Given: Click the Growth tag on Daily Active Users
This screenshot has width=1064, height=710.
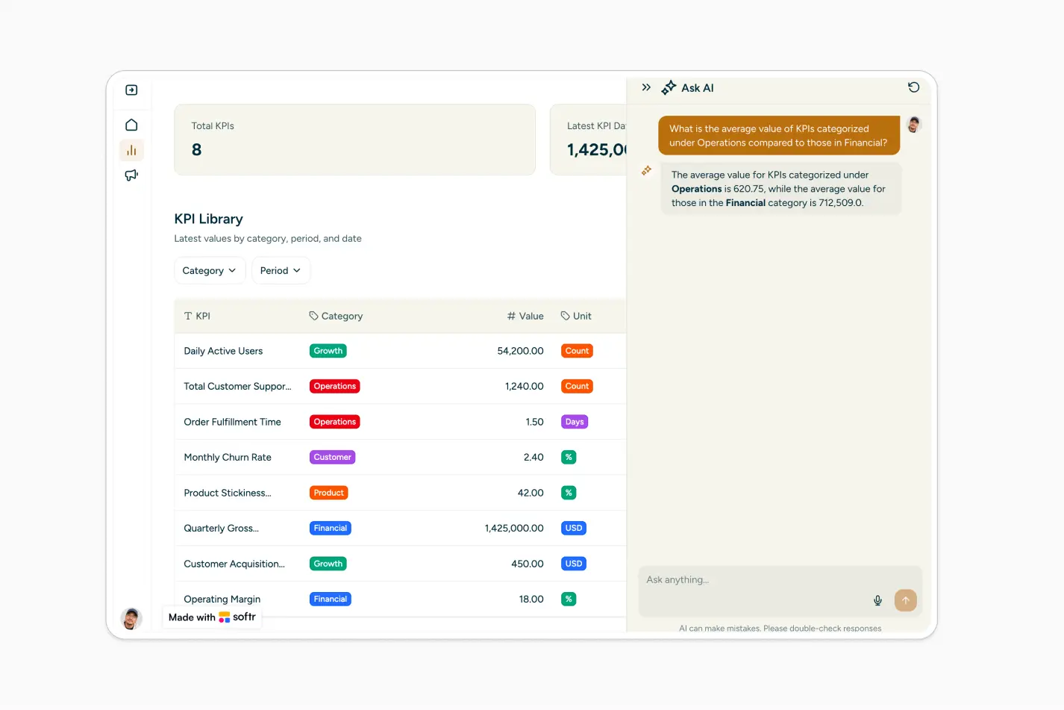Looking at the screenshot, I should point(328,351).
